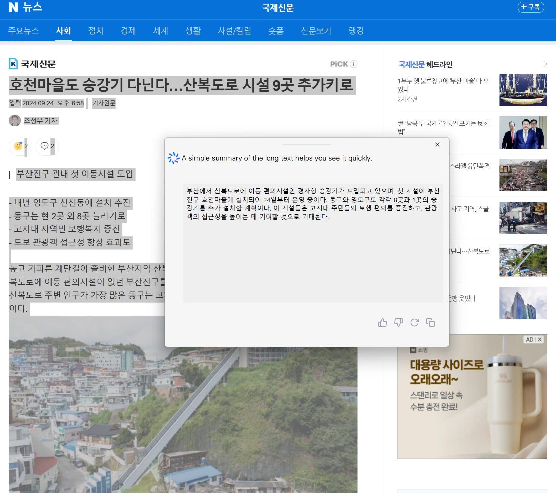
Task: Click the blue building news thumbnail
Action: click(523, 303)
